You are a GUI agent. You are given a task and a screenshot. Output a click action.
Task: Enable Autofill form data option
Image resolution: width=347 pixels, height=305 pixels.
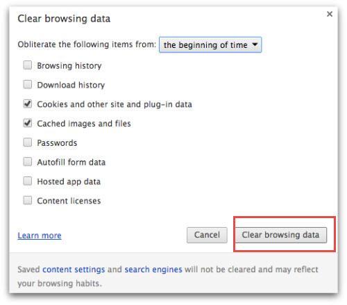(x=27, y=162)
